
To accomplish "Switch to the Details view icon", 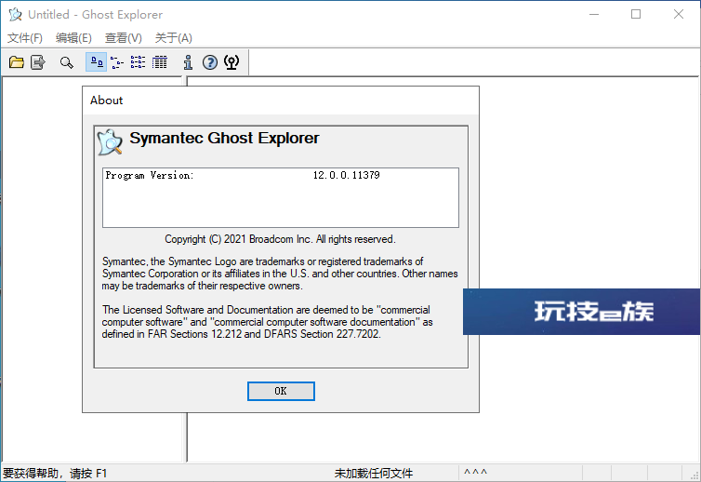I will coord(160,62).
